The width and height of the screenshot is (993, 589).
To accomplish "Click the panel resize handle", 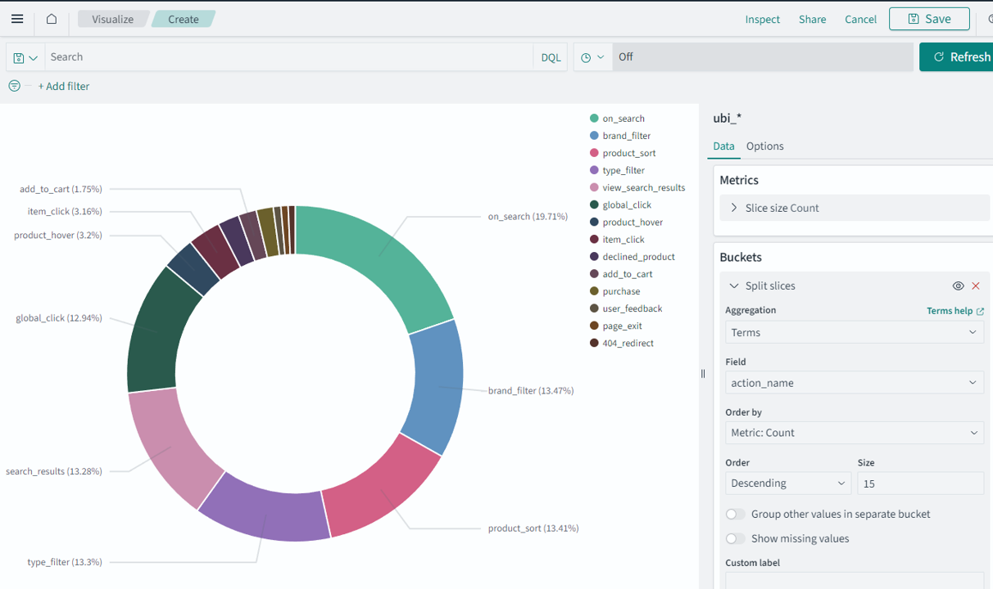I will 703,374.
